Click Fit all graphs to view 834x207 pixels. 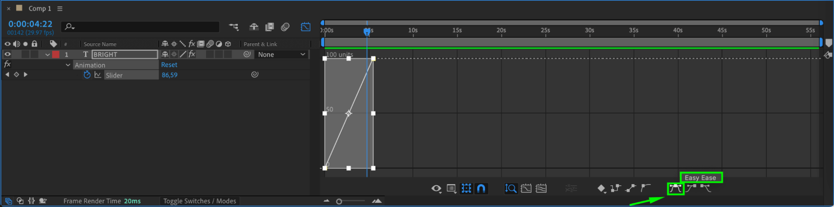point(541,189)
